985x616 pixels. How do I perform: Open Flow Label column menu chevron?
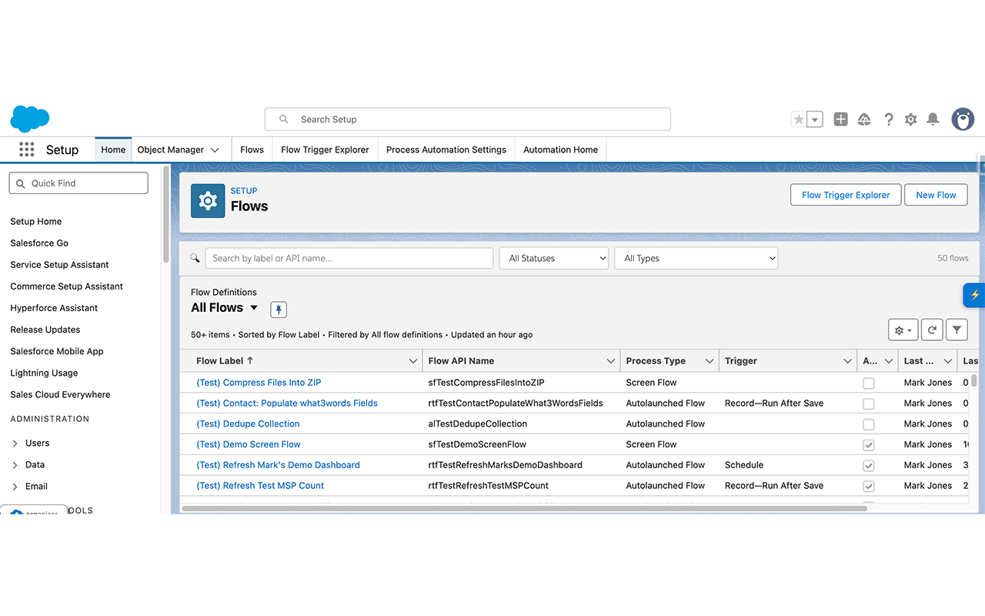pyautogui.click(x=413, y=361)
